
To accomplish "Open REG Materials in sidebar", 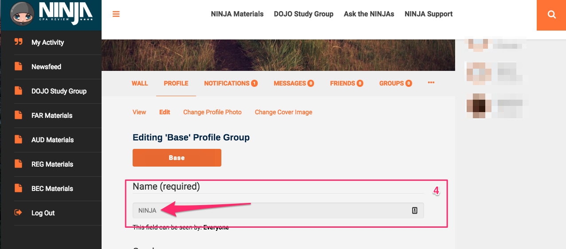I will pyautogui.click(x=52, y=164).
